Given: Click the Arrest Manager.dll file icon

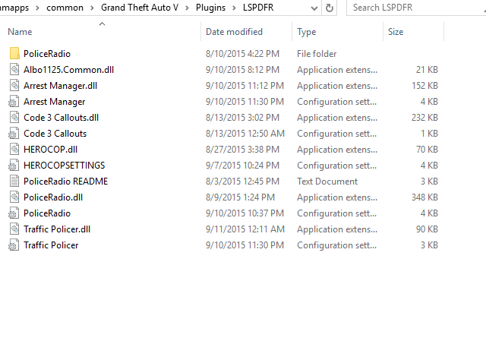Looking at the screenshot, I should (x=14, y=86).
